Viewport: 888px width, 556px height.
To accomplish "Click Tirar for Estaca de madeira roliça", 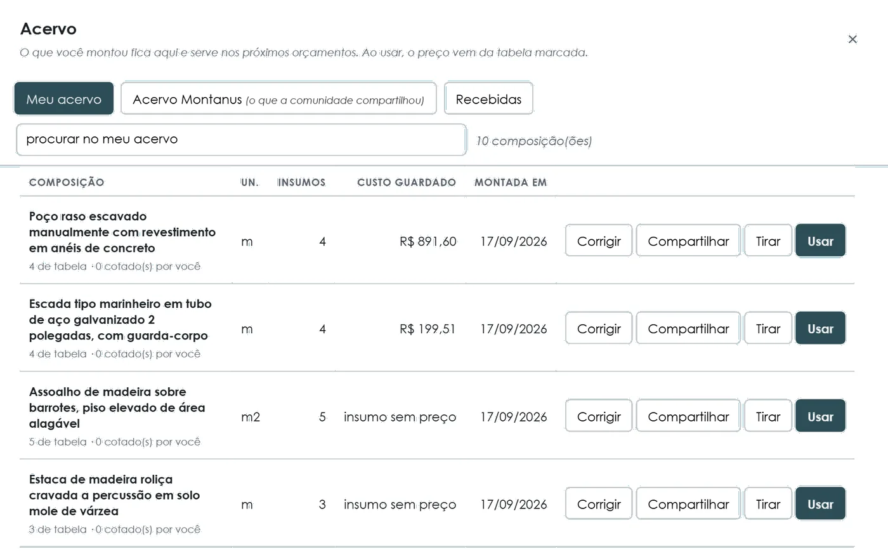I will [768, 504].
